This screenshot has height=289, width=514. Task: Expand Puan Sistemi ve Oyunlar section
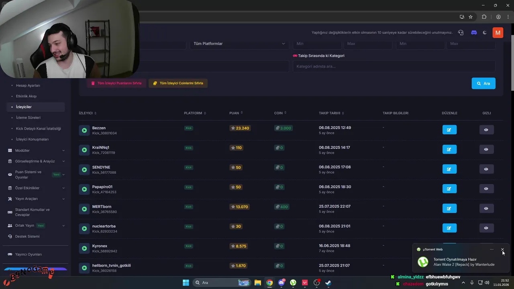pos(36,175)
